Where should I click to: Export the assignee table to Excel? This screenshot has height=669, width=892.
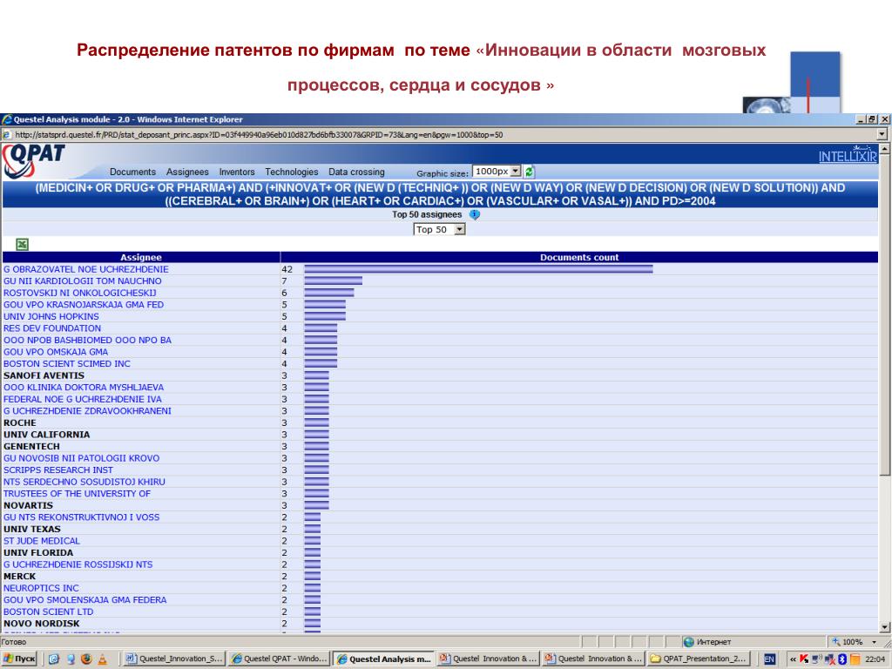pyautogui.click(x=22, y=245)
